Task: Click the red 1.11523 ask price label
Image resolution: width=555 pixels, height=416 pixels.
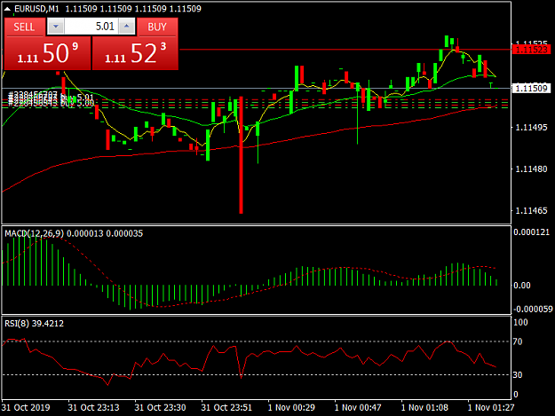Action: [531, 50]
